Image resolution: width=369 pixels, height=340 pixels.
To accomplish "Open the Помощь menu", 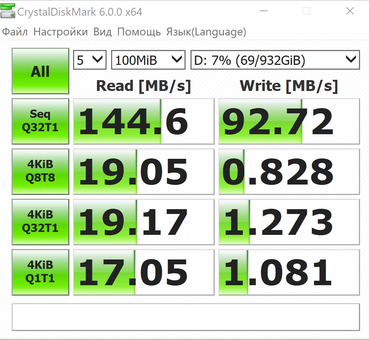I will tap(139, 32).
